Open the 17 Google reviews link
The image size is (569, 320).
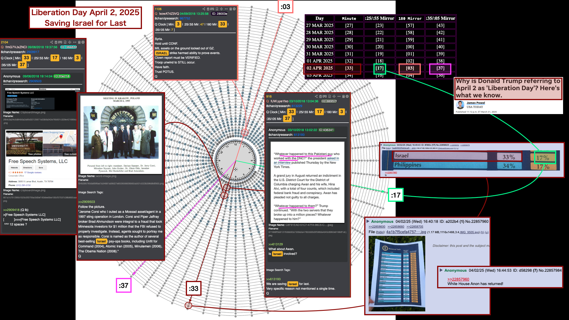pyautogui.click(x=33, y=172)
